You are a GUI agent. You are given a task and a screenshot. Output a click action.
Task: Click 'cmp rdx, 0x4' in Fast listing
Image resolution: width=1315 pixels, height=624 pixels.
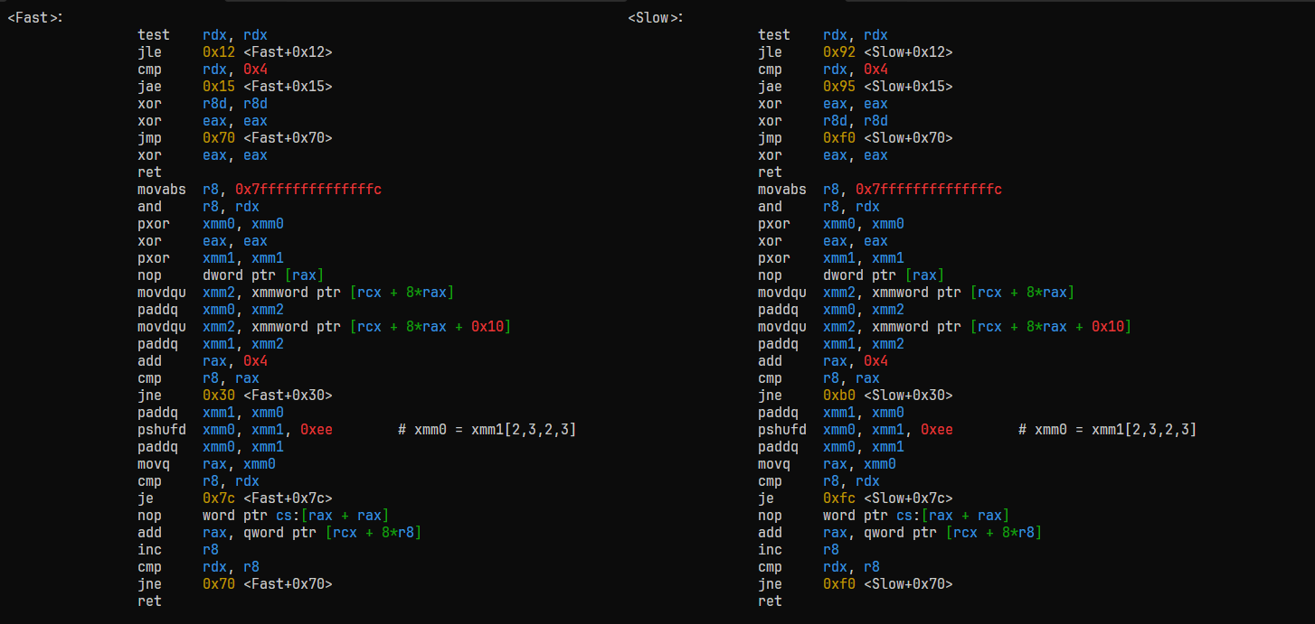pyautogui.click(x=203, y=70)
